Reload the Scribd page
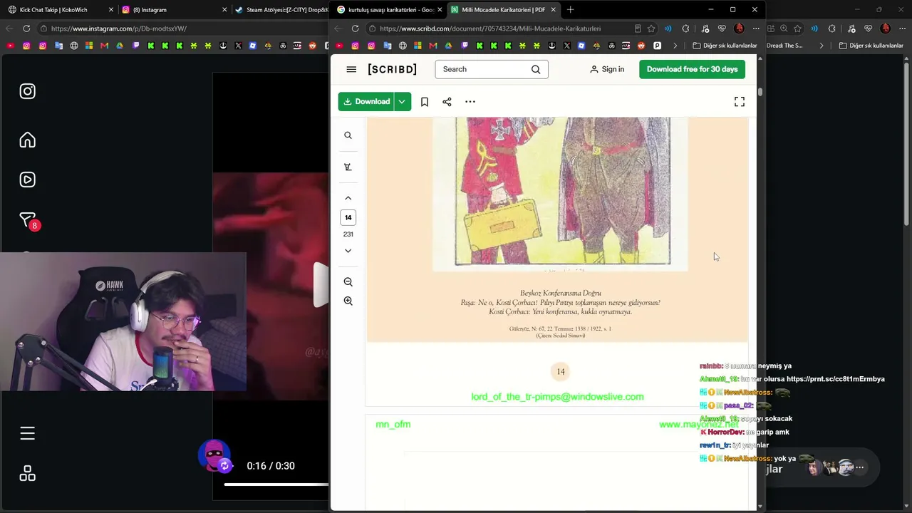Viewport: 912px width, 513px height. pos(355,28)
